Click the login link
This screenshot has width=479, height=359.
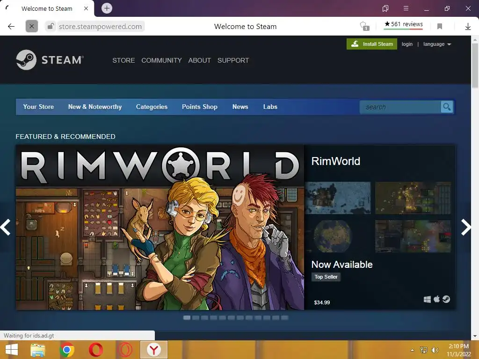coord(407,44)
